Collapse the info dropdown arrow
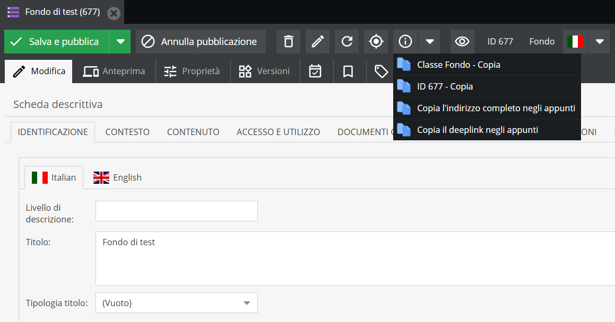The height and width of the screenshot is (322, 615). (430, 41)
